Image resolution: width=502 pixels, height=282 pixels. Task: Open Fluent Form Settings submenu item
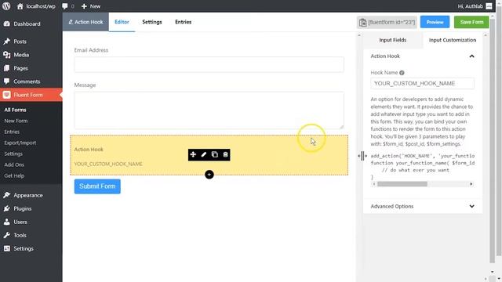pos(13,154)
